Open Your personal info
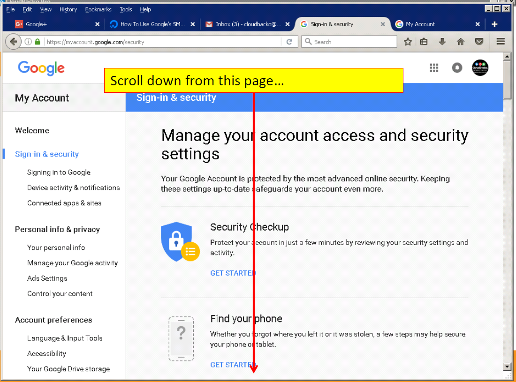This screenshot has height=382, width=516. (x=56, y=247)
